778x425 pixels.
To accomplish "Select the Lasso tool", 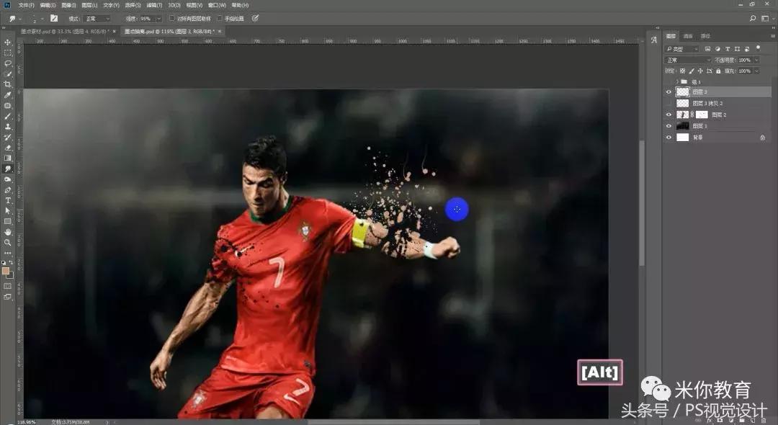I will click(8, 63).
